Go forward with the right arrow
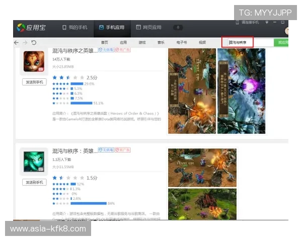This screenshot has width=302, height=241. (25, 43)
